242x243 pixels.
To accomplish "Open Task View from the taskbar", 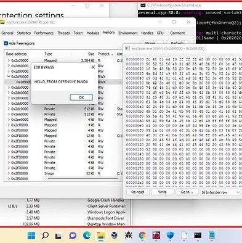I will point(58,236).
